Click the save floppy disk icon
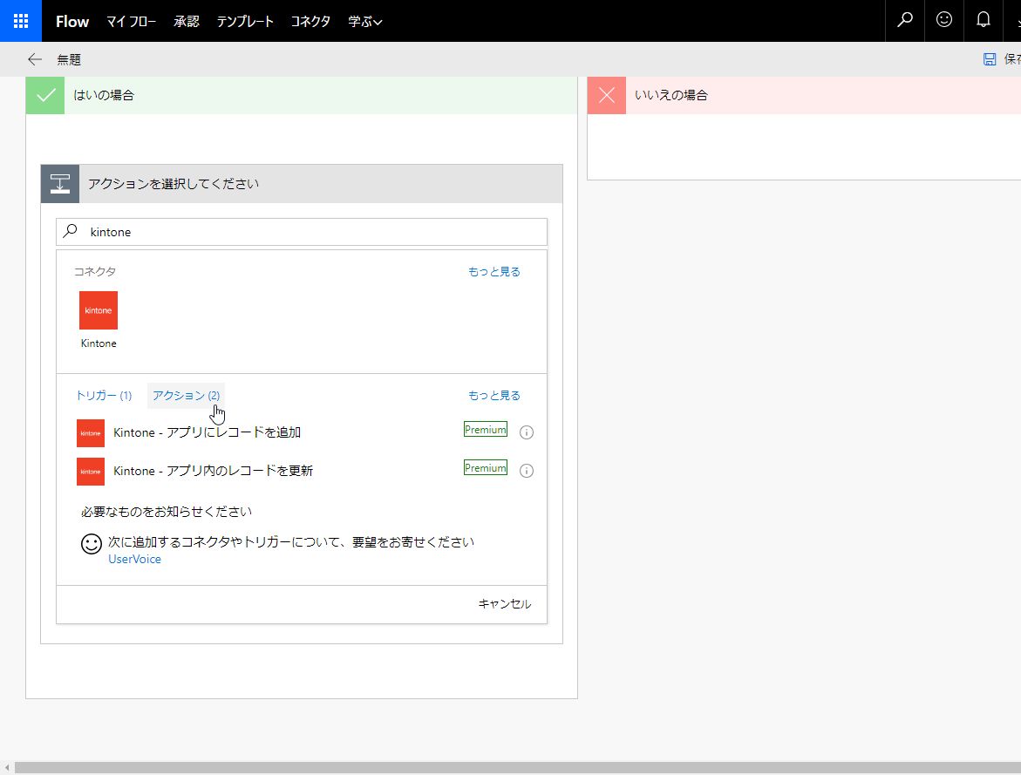Viewport: 1021px width, 775px height. [989, 59]
